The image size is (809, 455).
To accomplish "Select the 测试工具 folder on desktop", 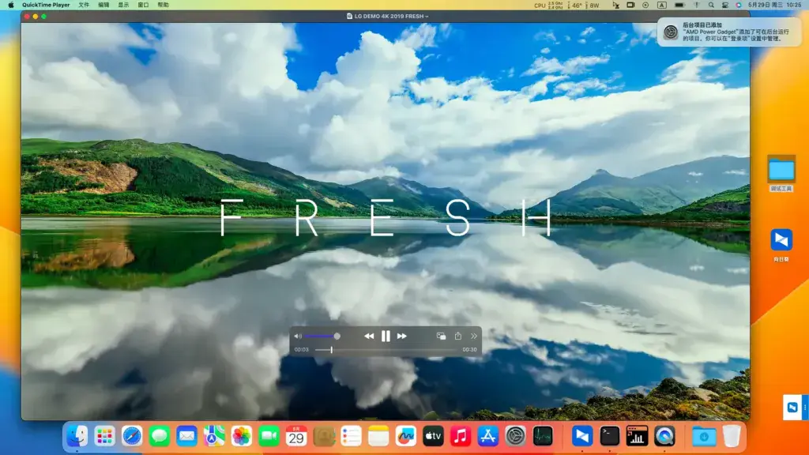I will (x=781, y=174).
